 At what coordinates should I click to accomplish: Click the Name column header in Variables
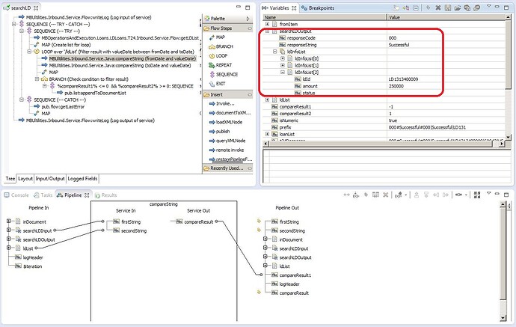(325, 17)
